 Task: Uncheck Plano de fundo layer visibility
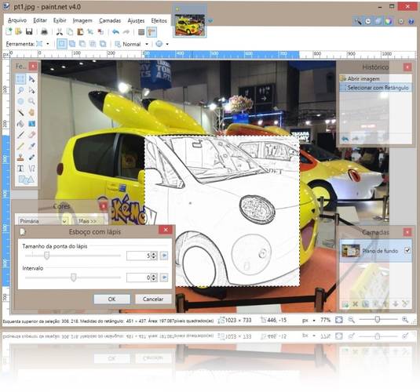pyautogui.click(x=407, y=250)
